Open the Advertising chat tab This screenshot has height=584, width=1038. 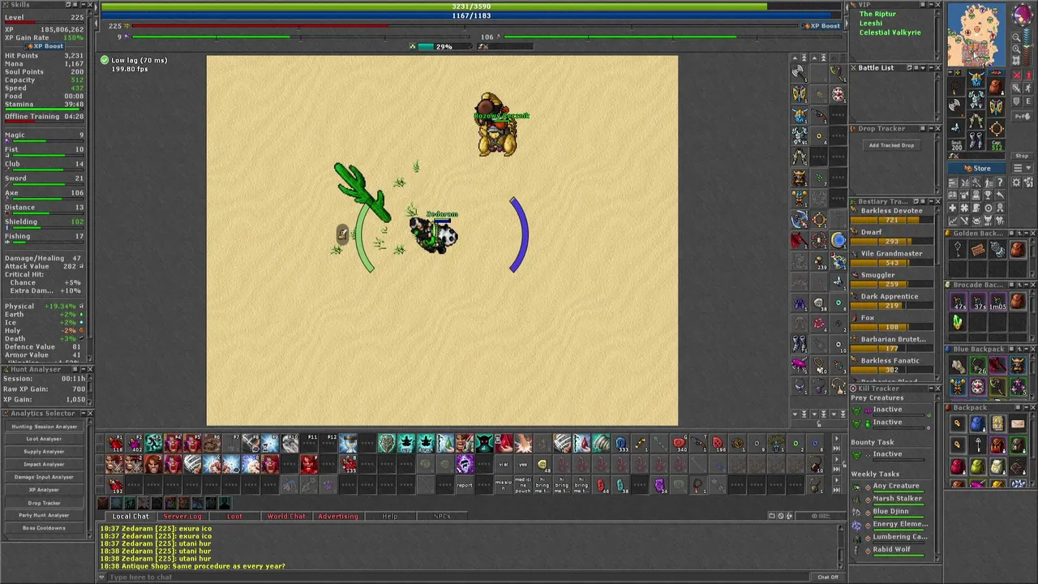coord(337,517)
